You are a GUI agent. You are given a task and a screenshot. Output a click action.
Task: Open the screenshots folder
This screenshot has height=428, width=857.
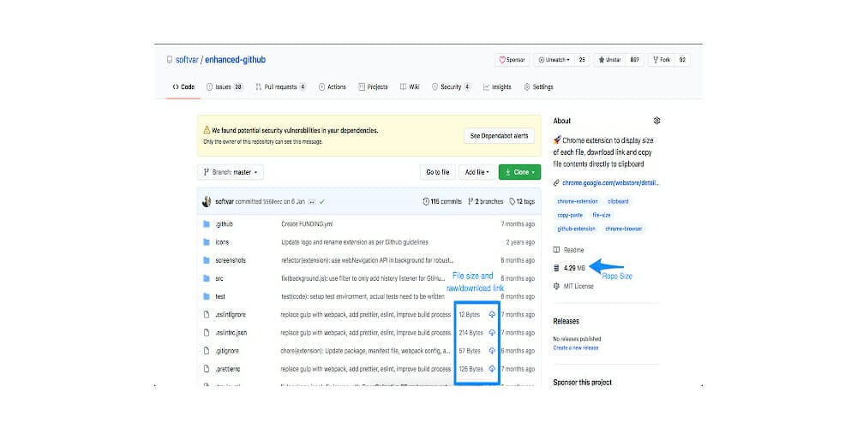pos(231,260)
